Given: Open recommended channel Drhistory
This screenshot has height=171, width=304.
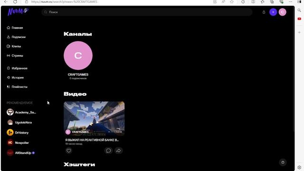Looking at the screenshot, I should click(18, 133).
